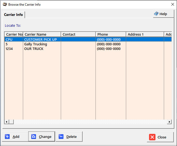This screenshot has height=146, width=177.
Task: Click the red X icon on Close button
Action: pos(152,137)
